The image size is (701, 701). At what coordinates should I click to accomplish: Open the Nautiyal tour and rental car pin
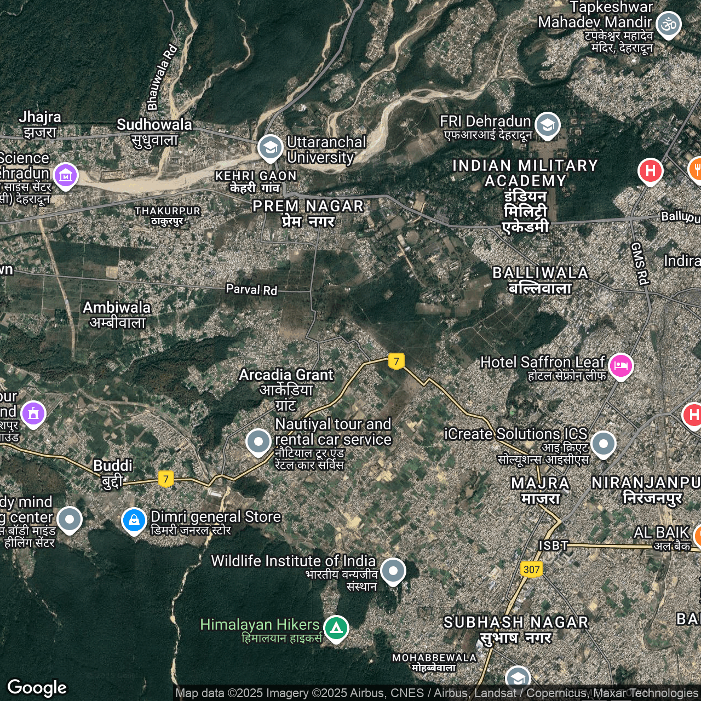point(258,441)
